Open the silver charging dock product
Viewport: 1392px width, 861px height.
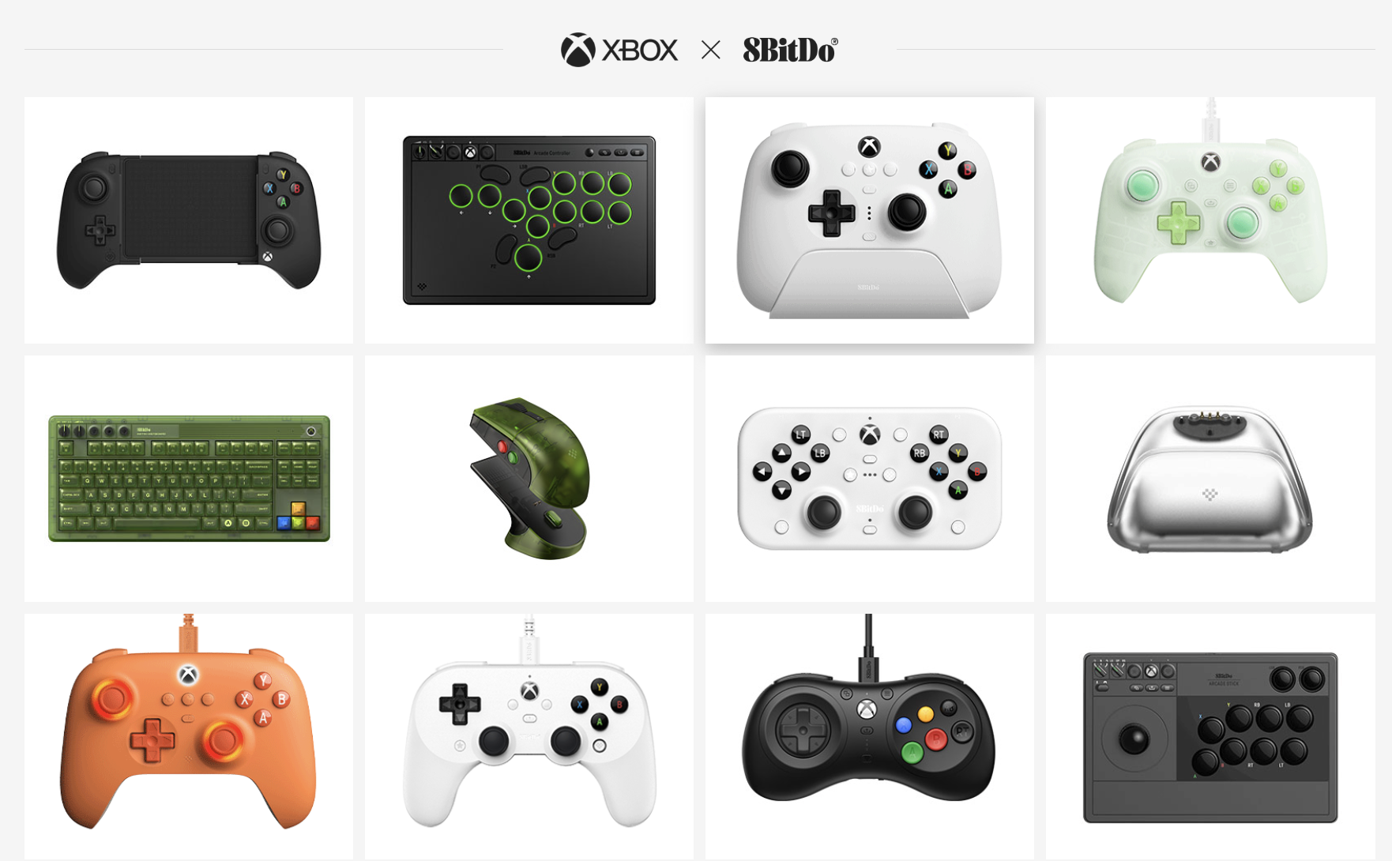click(x=1210, y=479)
